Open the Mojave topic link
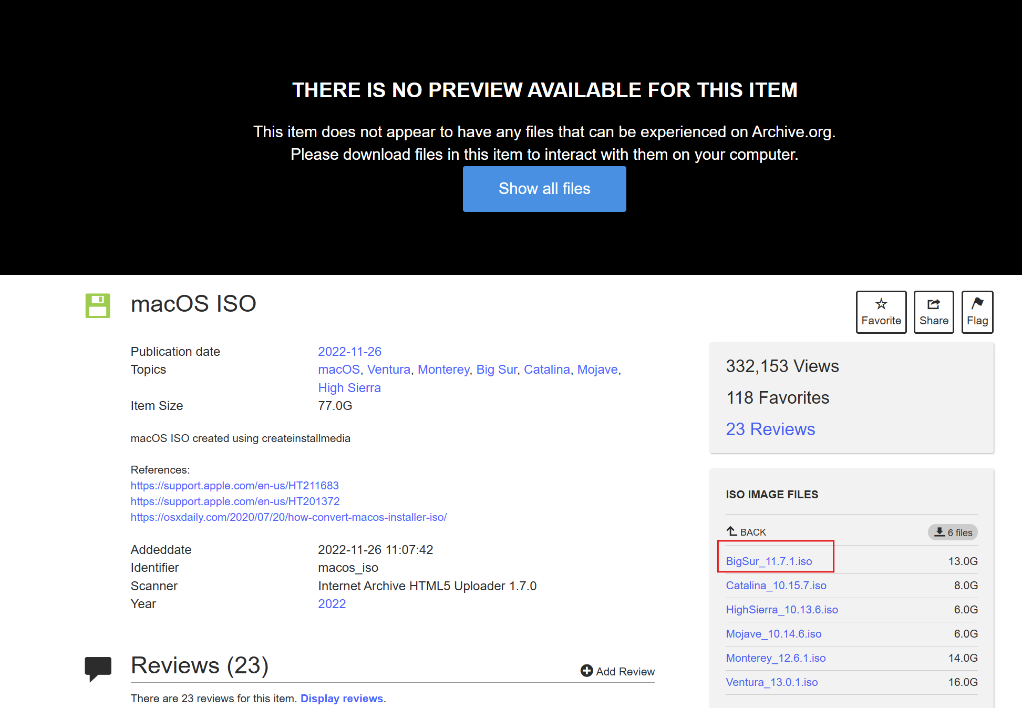1022x708 pixels. (x=597, y=370)
